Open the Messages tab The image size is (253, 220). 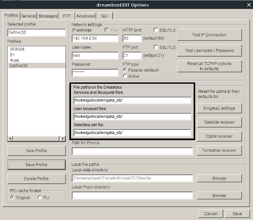tap(48, 16)
